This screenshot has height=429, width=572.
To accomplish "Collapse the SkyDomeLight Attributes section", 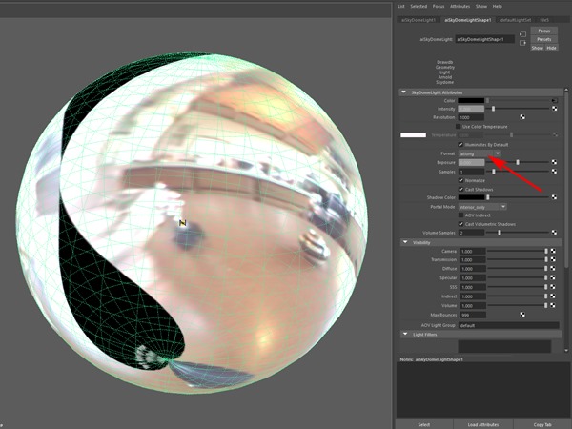I will pyautogui.click(x=404, y=92).
